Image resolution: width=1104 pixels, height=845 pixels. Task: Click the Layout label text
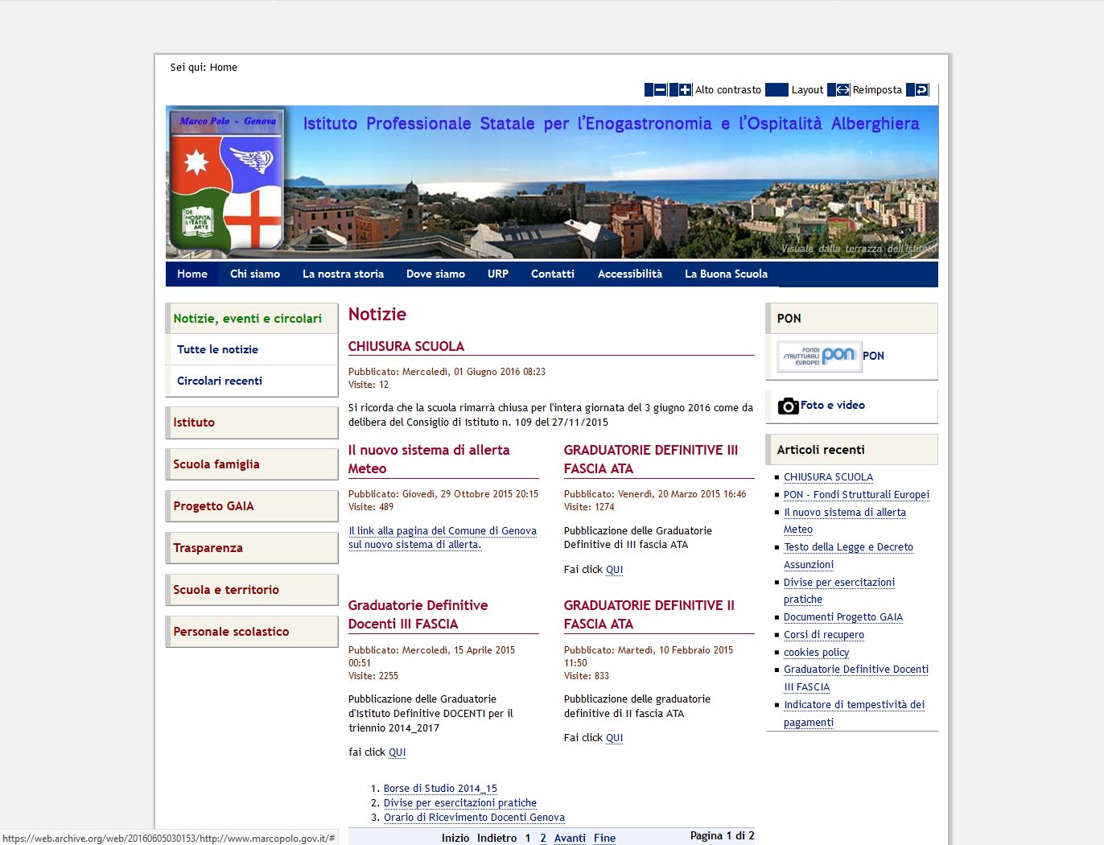click(x=807, y=90)
